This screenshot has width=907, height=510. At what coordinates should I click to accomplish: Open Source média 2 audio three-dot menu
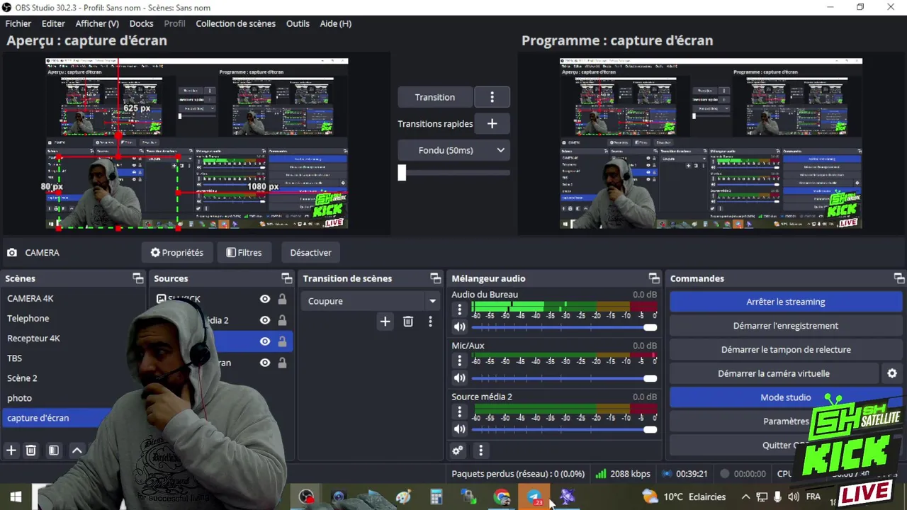click(x=459, y=412)
